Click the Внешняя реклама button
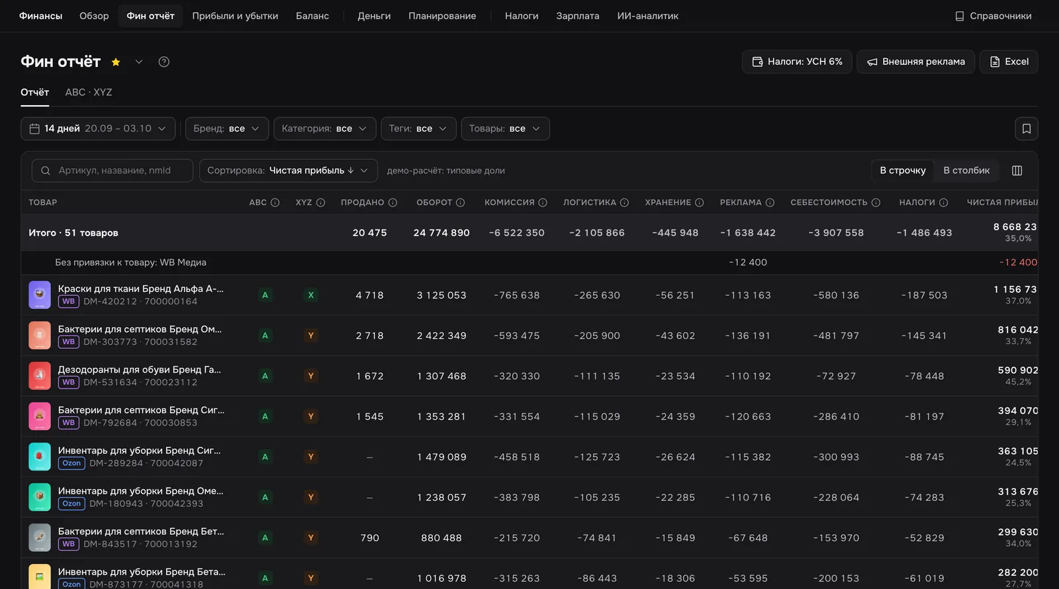Screen dimensions: 1059x589 (915, 62)
